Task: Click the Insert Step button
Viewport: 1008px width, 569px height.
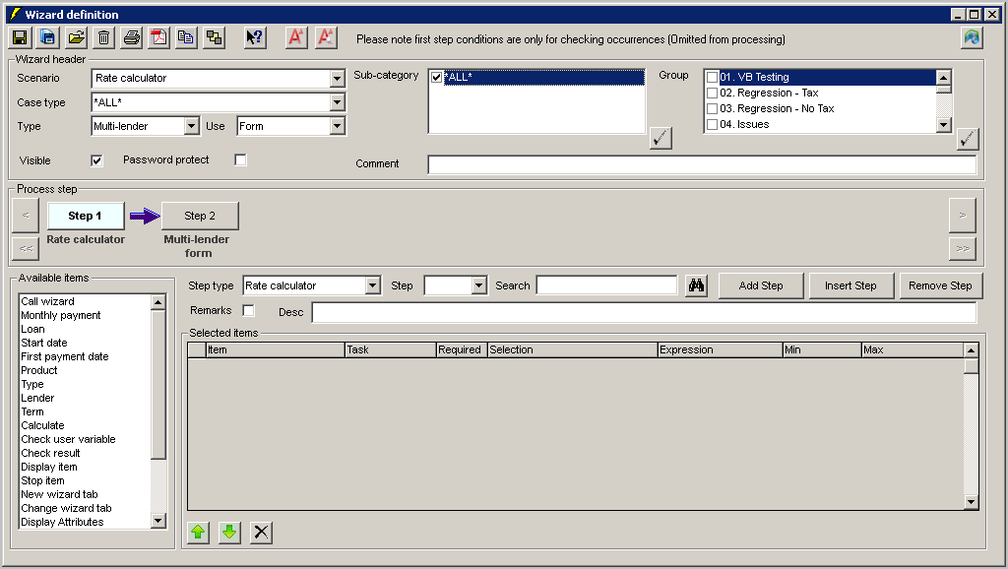Action: [850, 285]
